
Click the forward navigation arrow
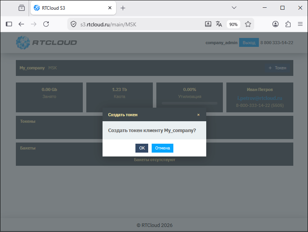click(x=34, y=24)
